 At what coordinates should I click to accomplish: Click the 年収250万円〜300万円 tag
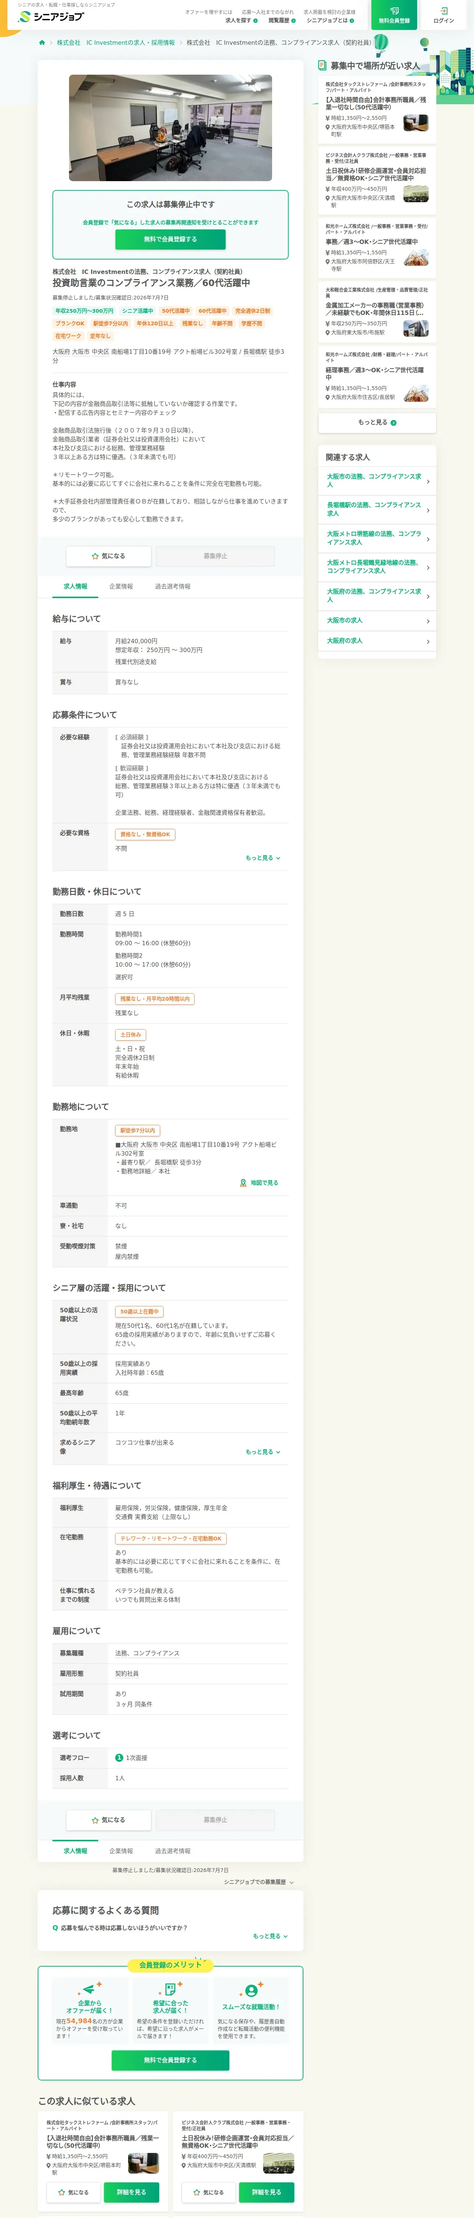point(84,311)
